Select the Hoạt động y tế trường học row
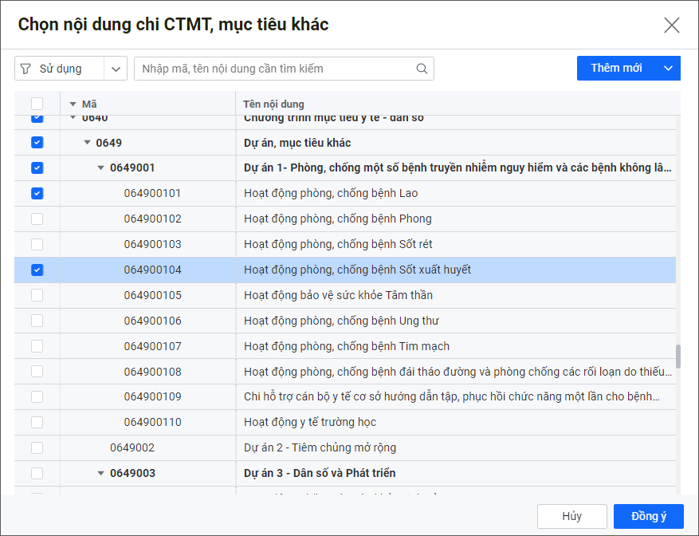Screen dimensions: 699x536 click(310, 422)
